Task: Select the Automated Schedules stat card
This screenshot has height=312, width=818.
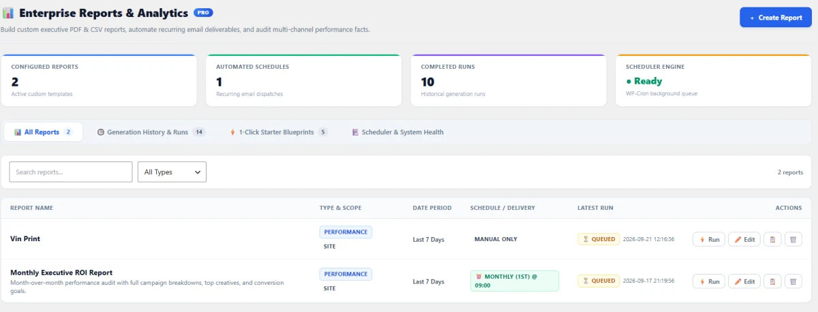Action: point(303,80)
